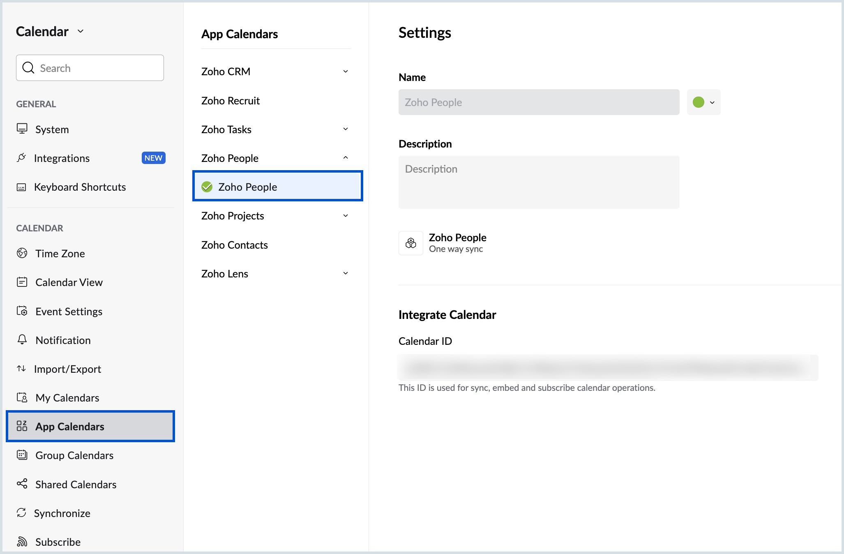
Task: Go to Event Settings in the sidebar
Action: tap(69, 312)
